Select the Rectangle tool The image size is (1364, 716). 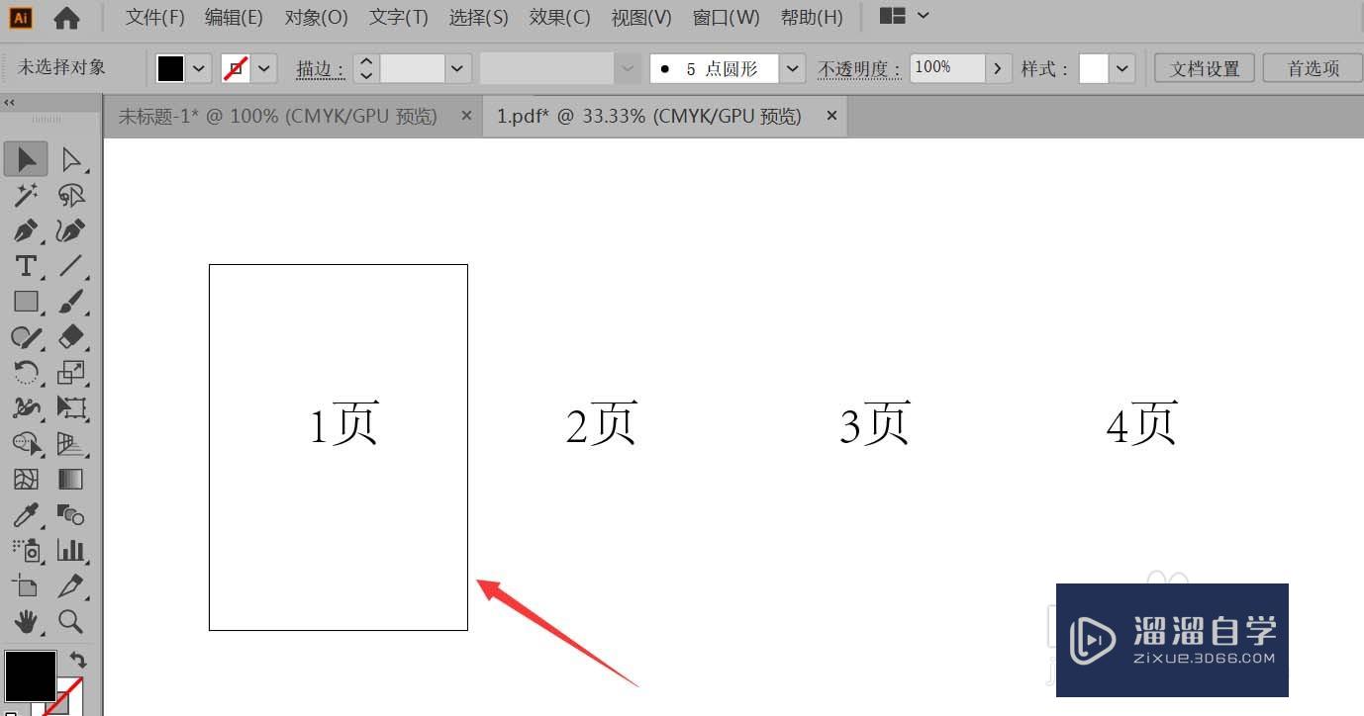click(x=26, y=302)
